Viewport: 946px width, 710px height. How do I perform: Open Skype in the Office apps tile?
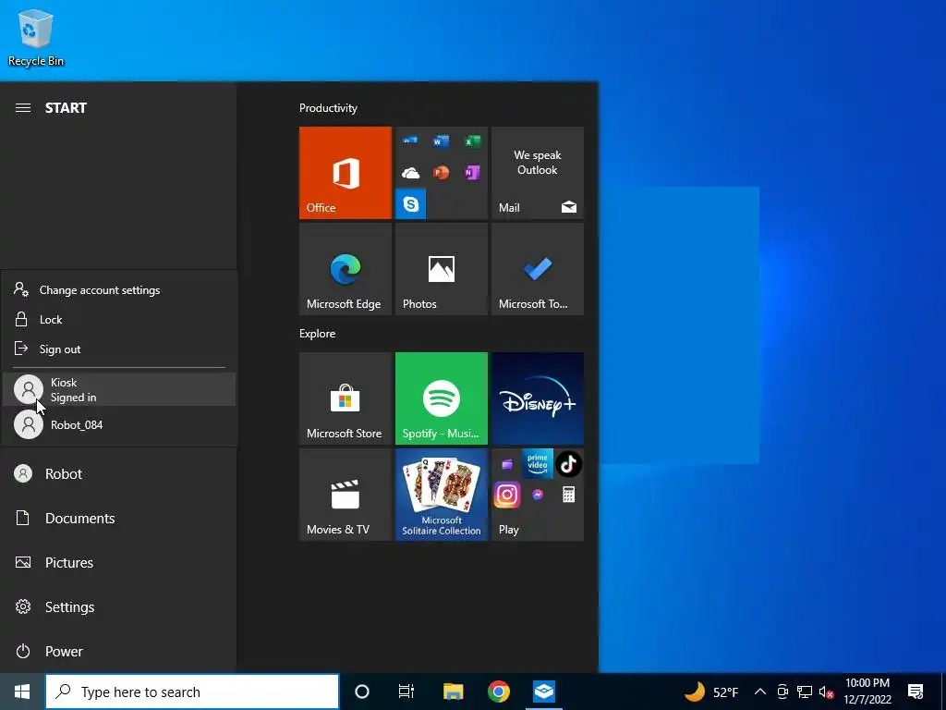410,204
